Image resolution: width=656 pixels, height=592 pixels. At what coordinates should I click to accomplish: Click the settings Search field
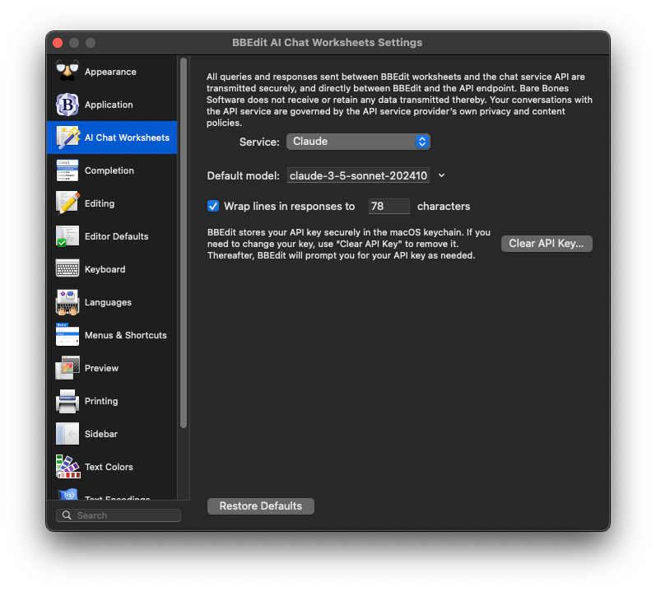tap(119, 515)
